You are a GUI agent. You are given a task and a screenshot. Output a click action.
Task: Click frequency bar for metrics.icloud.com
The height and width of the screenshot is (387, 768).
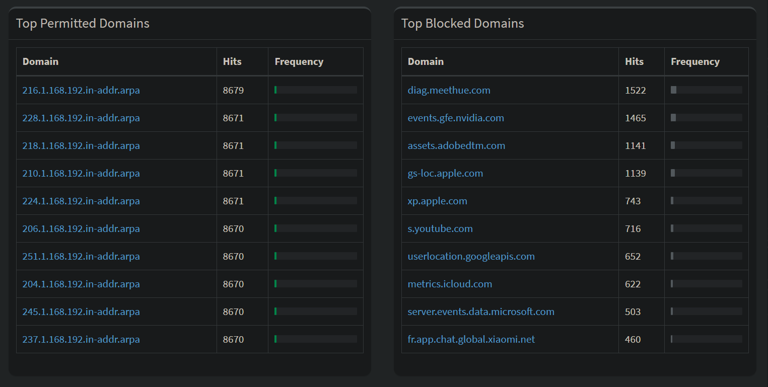pos(706,283)
